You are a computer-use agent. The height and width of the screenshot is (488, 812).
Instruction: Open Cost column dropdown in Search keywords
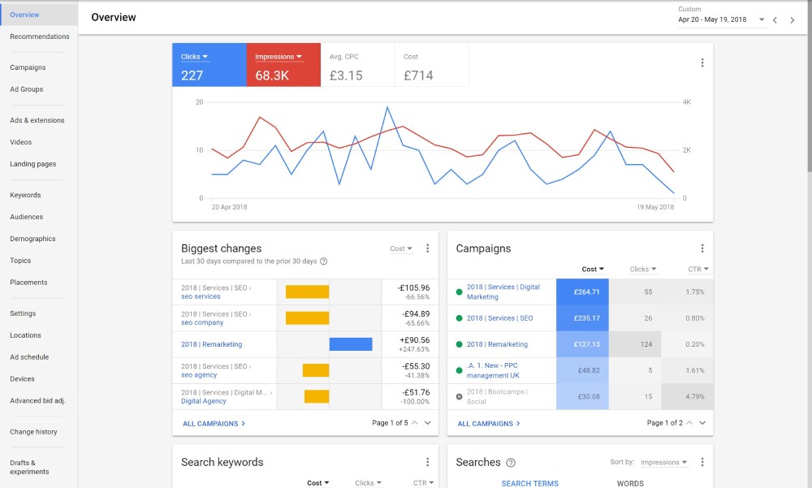[x=318, y=483]
